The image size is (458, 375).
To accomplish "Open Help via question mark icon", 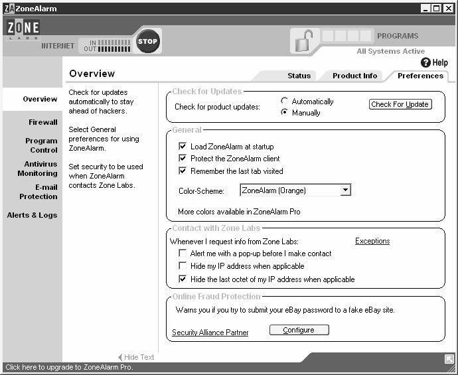I will (x=425, y=62).
